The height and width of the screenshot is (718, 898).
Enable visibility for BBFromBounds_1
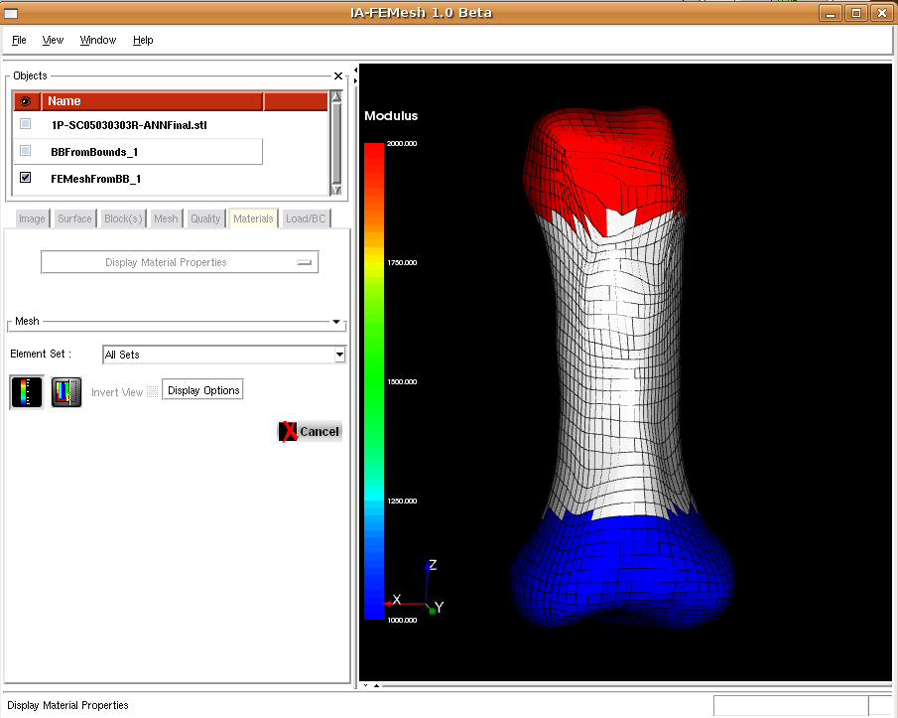click(26, 151)
